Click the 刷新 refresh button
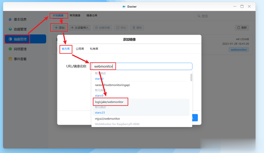Image resolution: width=264 pixels, height=153 pixels. [x=242, y=28]
